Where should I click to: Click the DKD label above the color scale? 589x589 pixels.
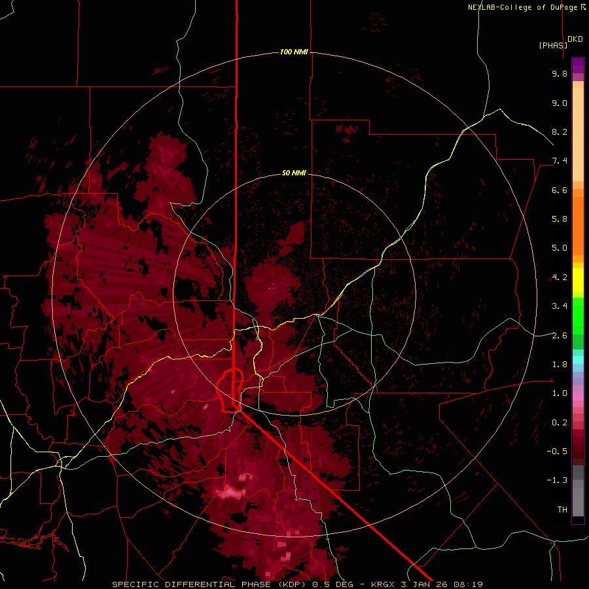coord(575,39)
